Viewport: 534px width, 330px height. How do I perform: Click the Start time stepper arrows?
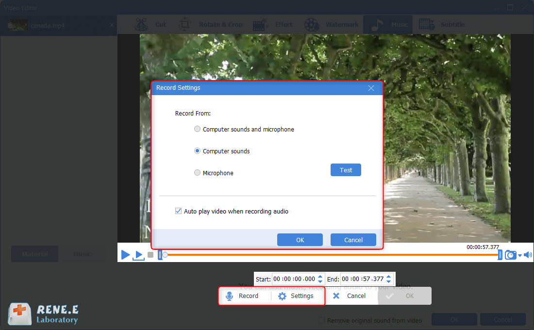click(x=320, y=279)
